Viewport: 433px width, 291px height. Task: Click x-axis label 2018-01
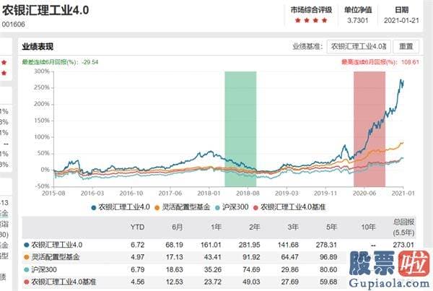(209, 194)
